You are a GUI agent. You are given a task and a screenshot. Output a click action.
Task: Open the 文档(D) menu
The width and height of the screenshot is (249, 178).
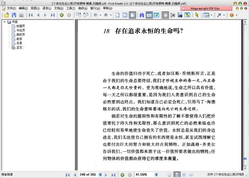click(x=59, y=8)
